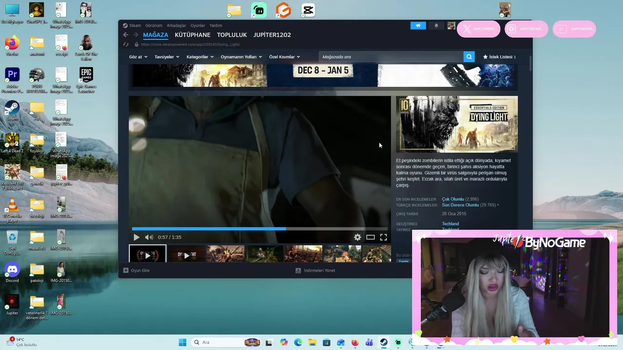Screen dimensions: 623x350
Task: Open the Görünüm menu
Action: coord(154,25)
